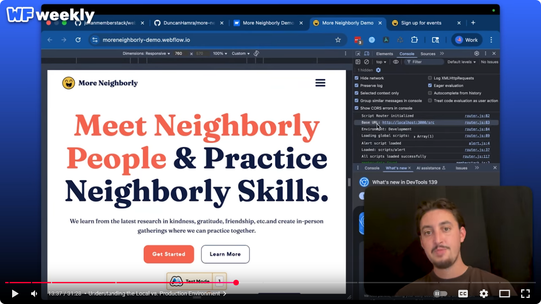Toggle the console sidebar icon

[x=358, y=62]
